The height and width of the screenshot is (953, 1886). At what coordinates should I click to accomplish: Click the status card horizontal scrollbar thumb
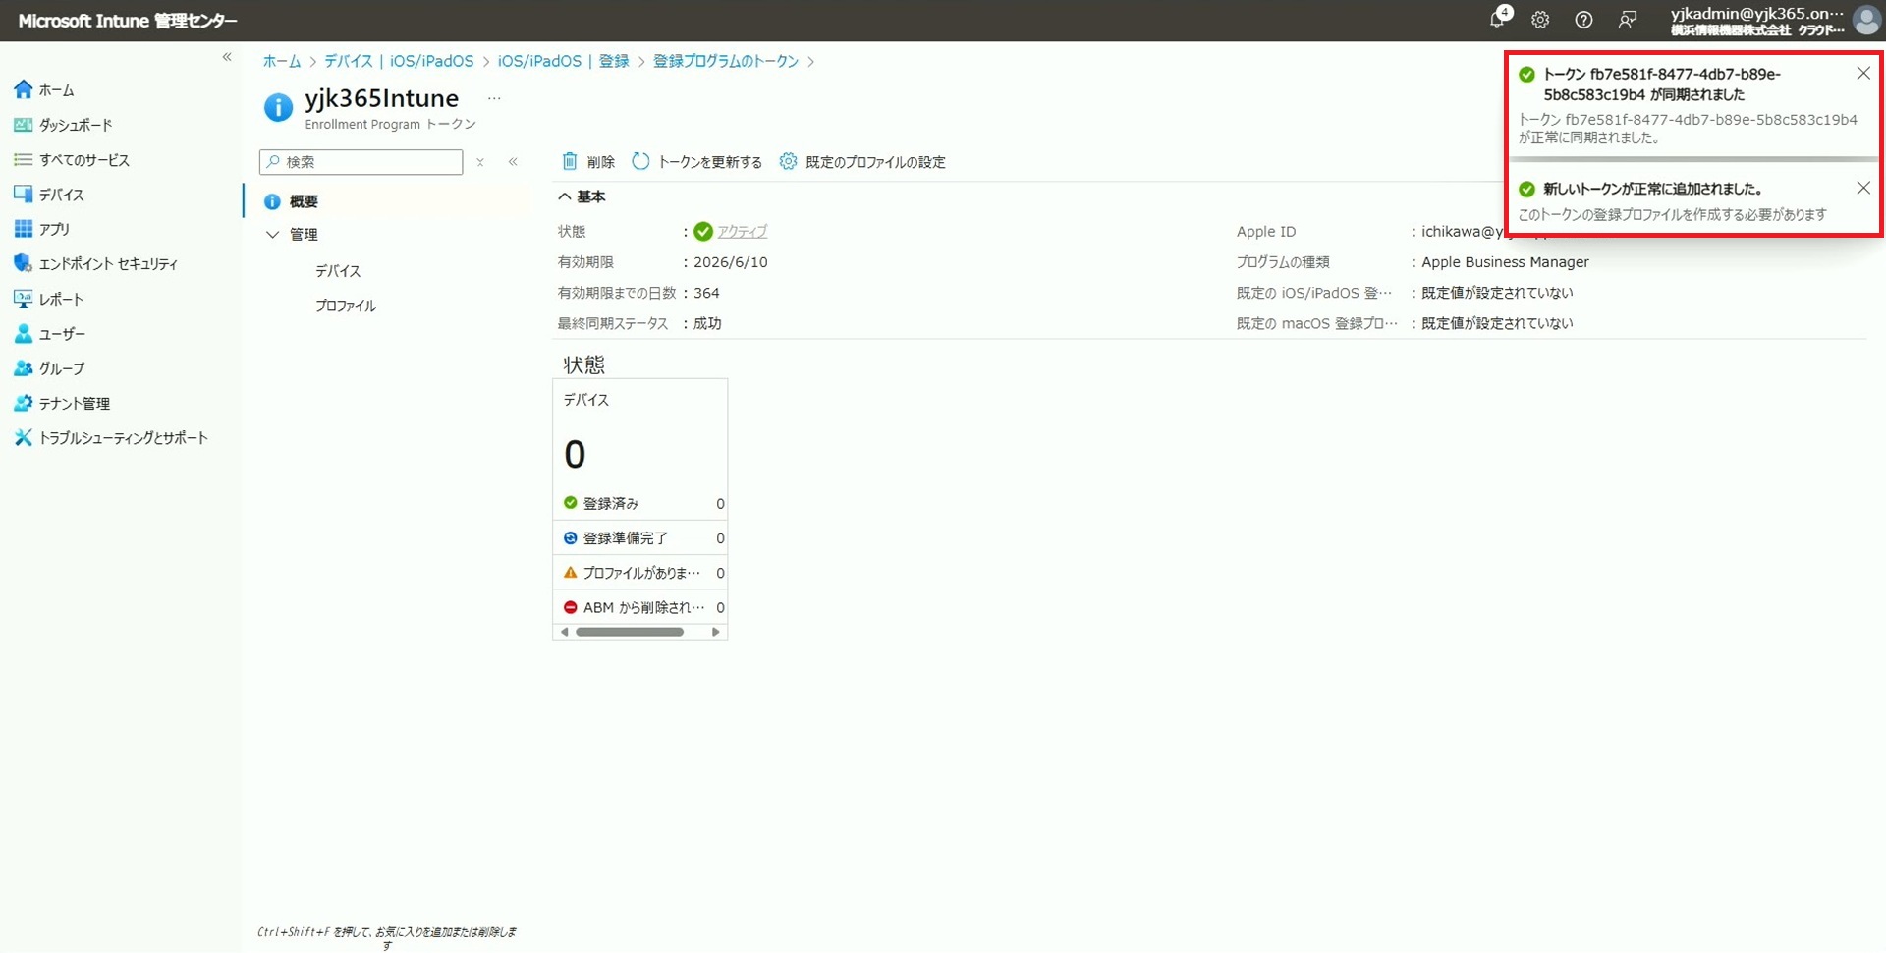pyautogui.click(x=630, y=632)
